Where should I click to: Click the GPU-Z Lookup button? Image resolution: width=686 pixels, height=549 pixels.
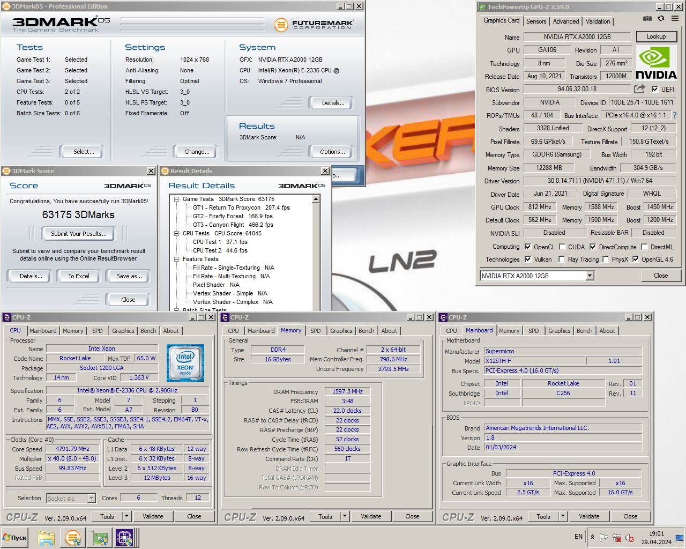coord(656,36)
